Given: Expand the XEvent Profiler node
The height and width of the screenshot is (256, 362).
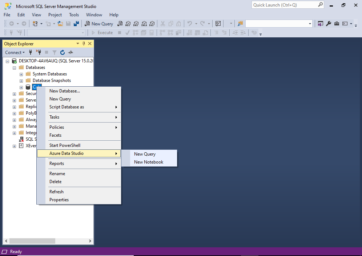Looking at the screenshot, I should [14, 146].
